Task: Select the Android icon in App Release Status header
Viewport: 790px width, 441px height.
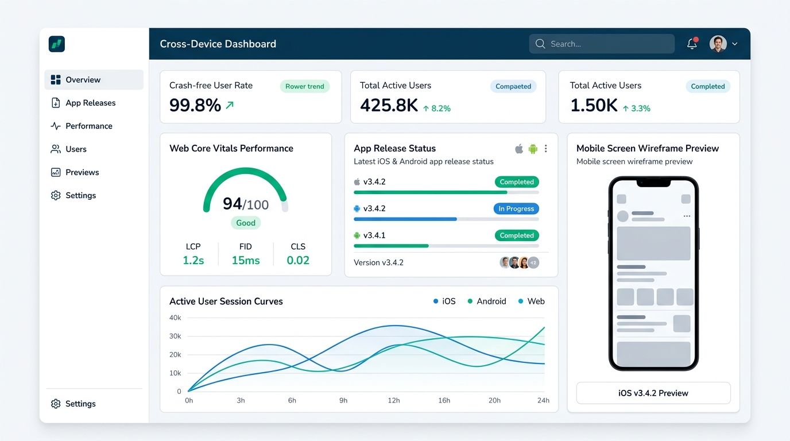Action: pyautogui.click(x=533, y=149)
